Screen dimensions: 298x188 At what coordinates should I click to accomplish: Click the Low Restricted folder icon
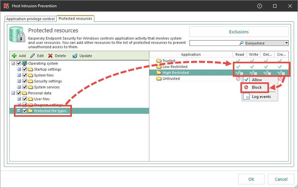click(x=159, y=66)
